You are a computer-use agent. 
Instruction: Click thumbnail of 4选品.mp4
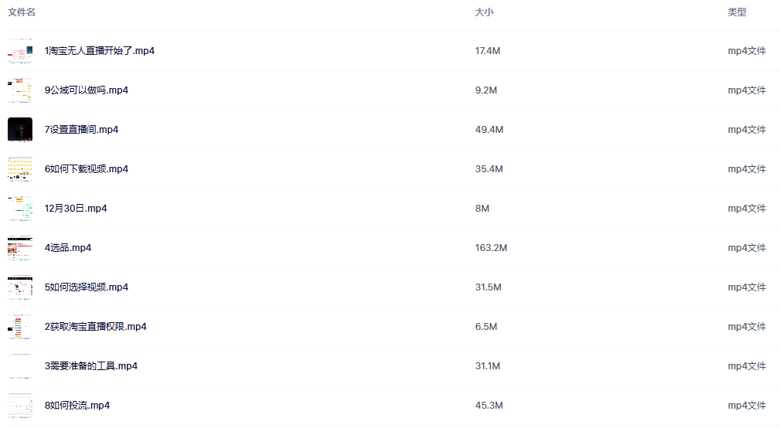tap(20, 248)
